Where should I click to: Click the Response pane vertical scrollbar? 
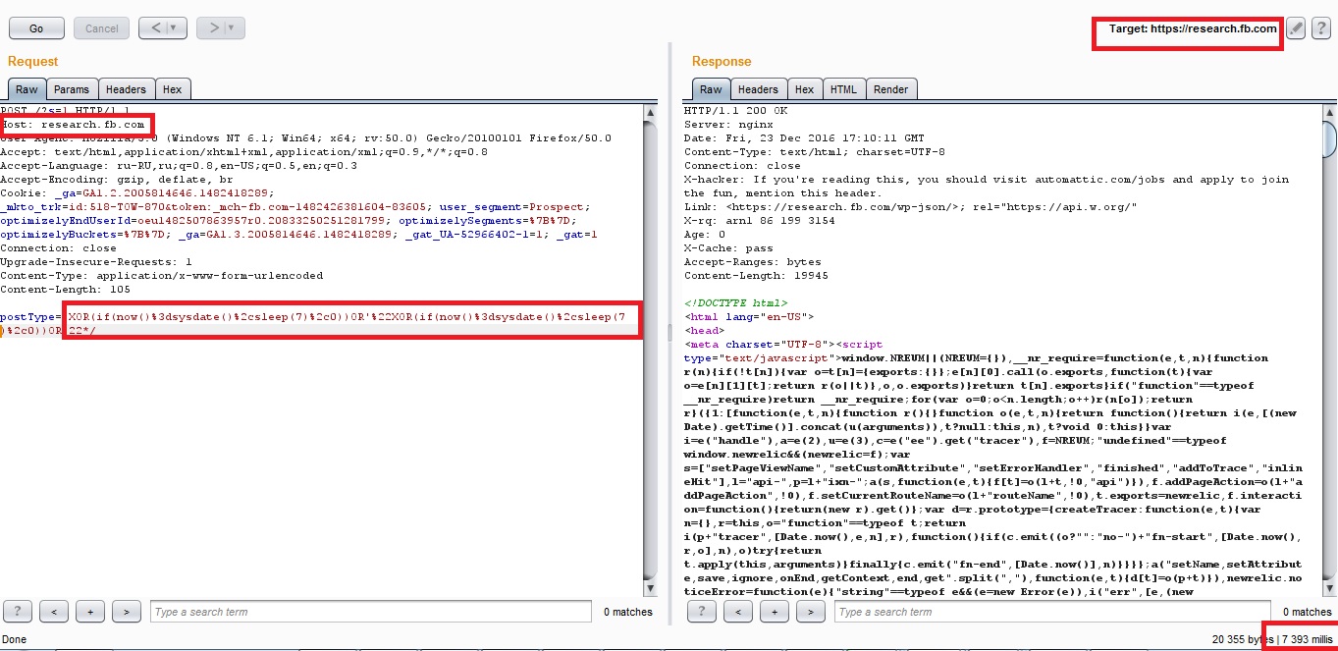1328,349
